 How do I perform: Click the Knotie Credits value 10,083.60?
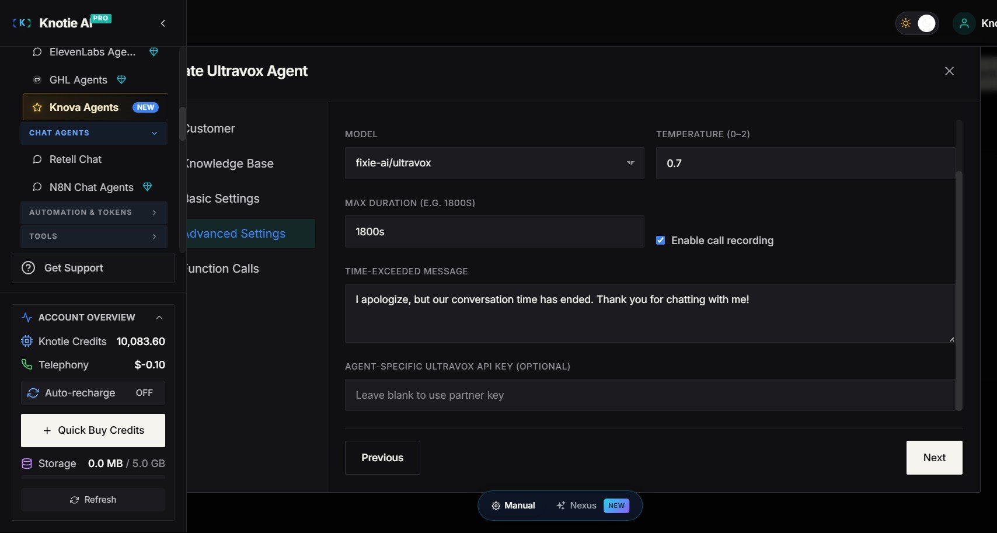[x=141, y=341]
